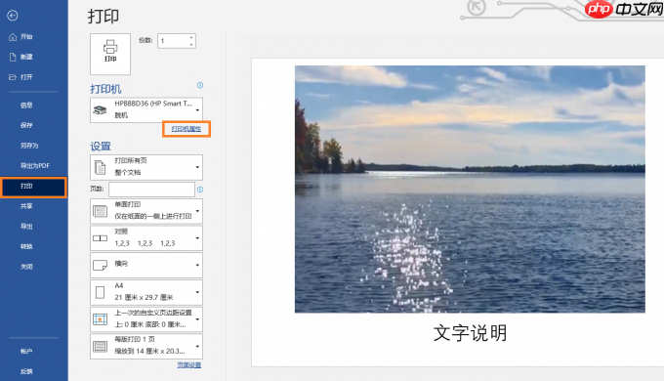The height and width of the screenshot is (381, 664).
Task: Expand the 单面打印 sides dropdown
Action: pos(146,211)
